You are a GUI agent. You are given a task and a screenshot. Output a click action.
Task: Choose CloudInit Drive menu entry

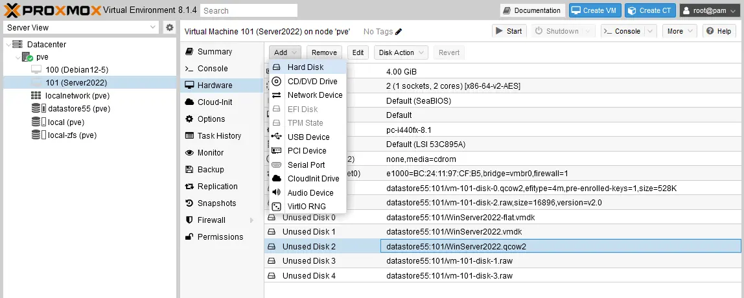coord(307,178)
